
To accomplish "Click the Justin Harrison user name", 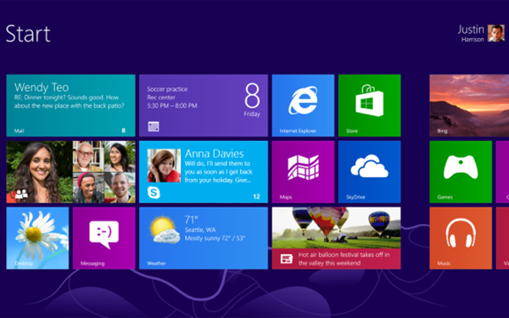I will (x=471, y=33).
